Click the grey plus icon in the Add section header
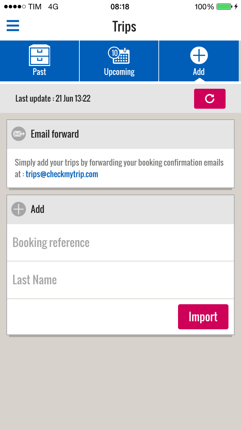 19,209
